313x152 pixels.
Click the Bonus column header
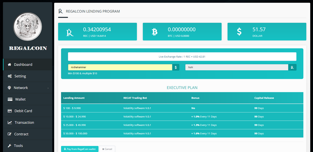195,98
